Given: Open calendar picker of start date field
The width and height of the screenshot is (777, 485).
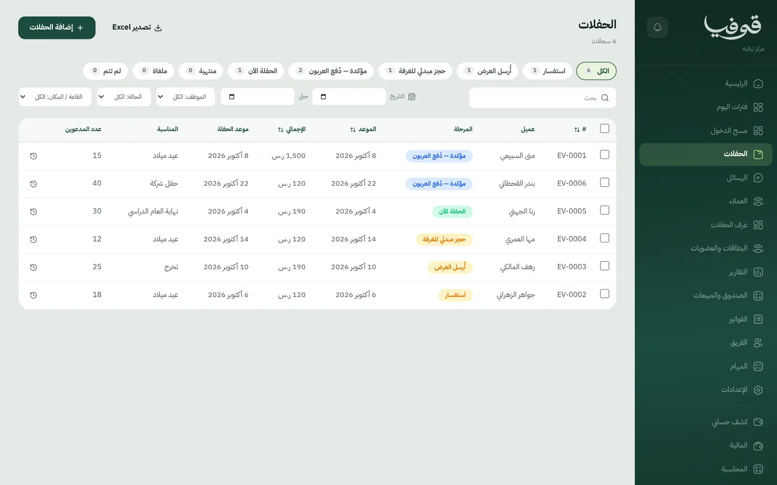Looking at the screenshot, I should (x=323, y=97).
